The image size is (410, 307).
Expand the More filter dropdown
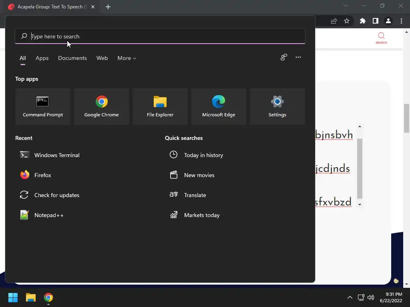point(127,58)
